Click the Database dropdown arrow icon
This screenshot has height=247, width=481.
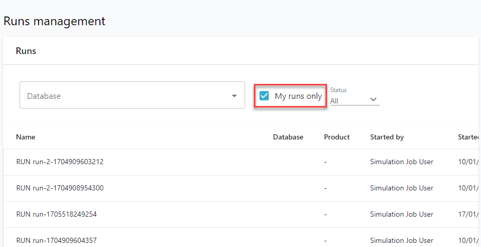point(234,96)
